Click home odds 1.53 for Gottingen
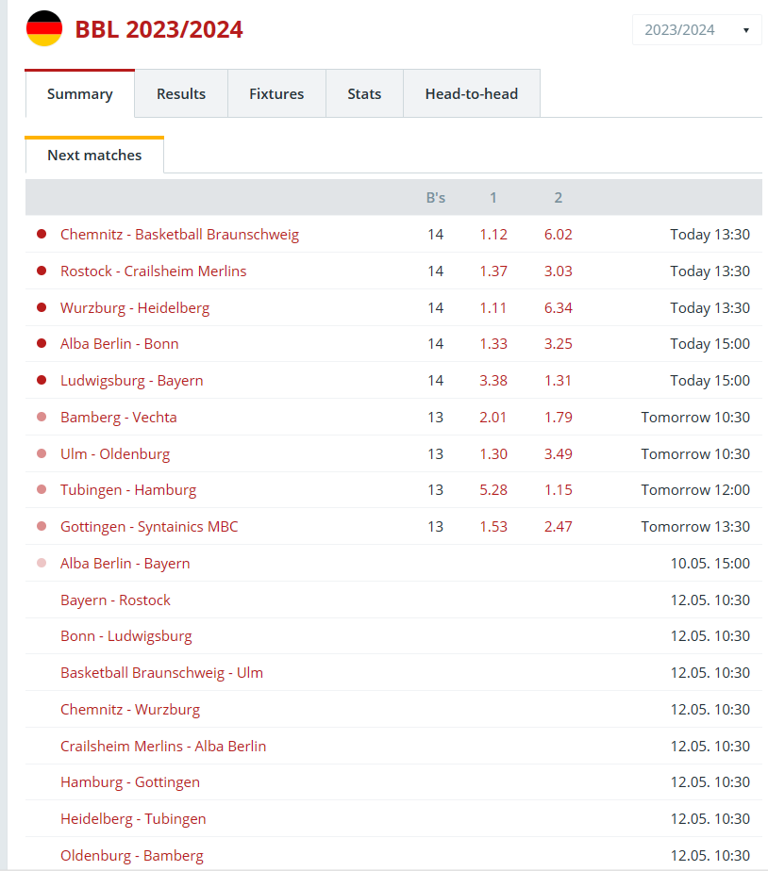 coord(493,527)
